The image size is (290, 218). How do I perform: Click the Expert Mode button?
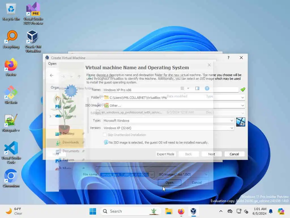(165, 154)
